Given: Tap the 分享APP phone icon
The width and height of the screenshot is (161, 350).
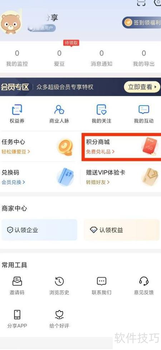Looking at the screenshot, I should pos(17,314).
